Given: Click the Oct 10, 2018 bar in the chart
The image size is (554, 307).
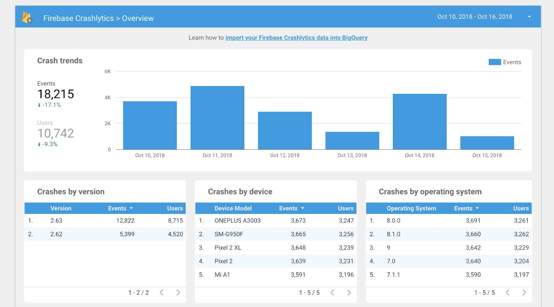Looking at the screenshot, I should [150, 125].
